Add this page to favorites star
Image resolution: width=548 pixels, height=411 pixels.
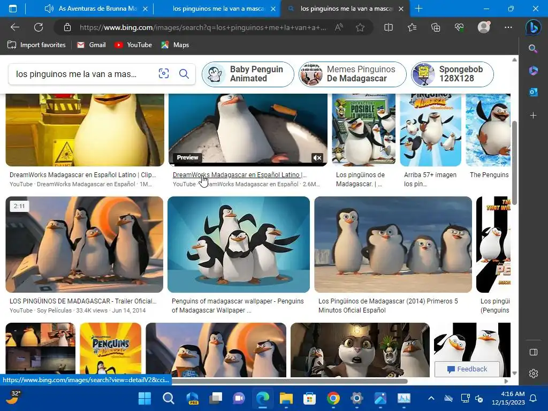click(x=360, y=27)
